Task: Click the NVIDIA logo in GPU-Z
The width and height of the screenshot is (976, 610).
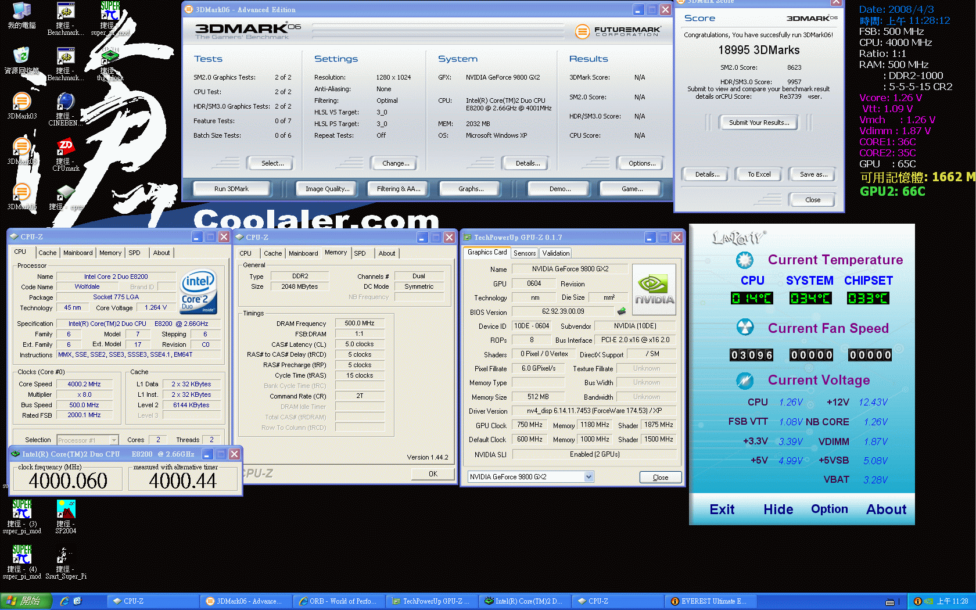Action: pos(654,289)
